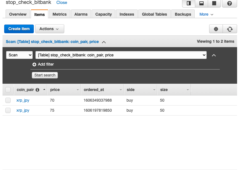This screenshot has width=241, height=170.
Task: Switch to full-screen panel layout icon
Action: point(214,3)
